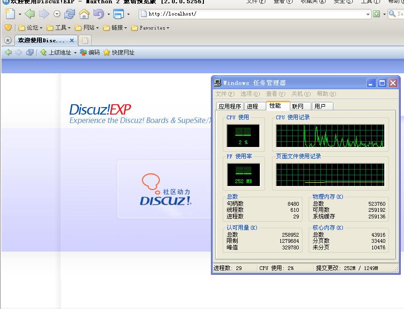
Task: Click the Undo closed tab icon
Action: pyautogui.click(x=98, y=14)
